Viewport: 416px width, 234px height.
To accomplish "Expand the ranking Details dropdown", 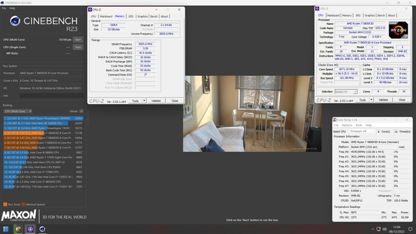I will tap(81, 111).
